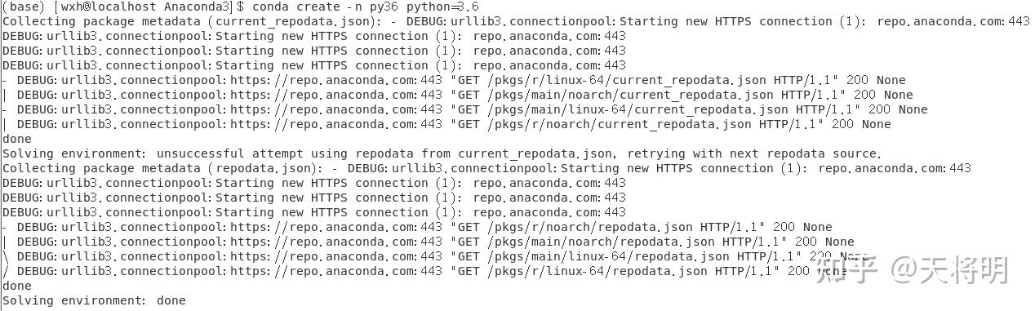Click the second 'done' line near bottom
1035x311 pixels.
pyautogui.click(x=17, y=286)
